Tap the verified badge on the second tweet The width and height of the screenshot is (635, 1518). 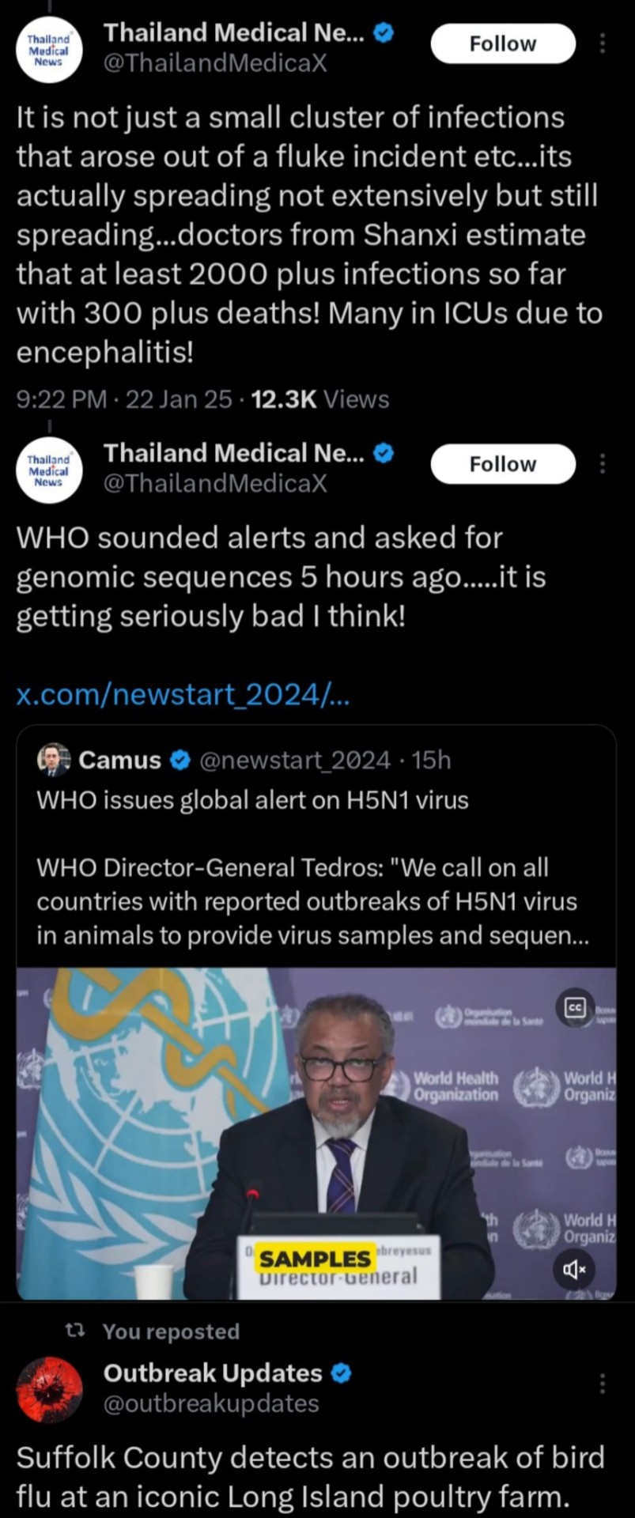click(x=384, y=453)
